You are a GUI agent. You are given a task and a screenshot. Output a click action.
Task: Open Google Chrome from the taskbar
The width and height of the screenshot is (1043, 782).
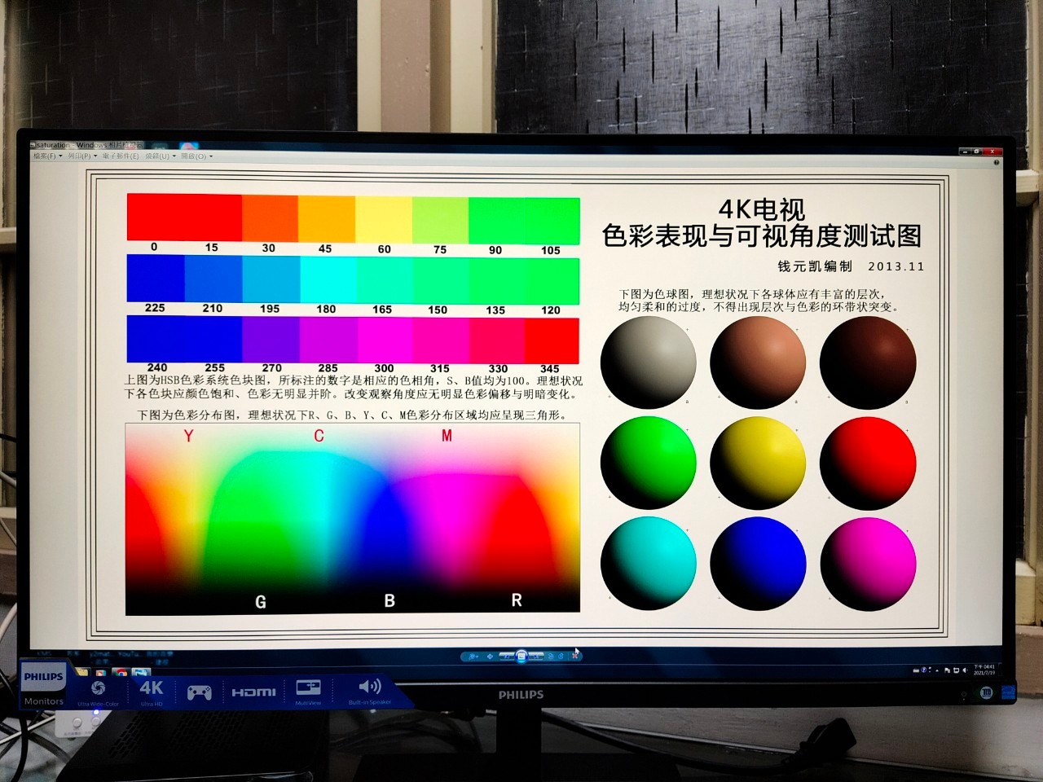[x=121, y=673]
